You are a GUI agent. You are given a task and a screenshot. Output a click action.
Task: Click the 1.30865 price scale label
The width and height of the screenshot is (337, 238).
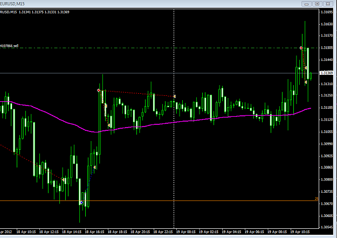327,167
